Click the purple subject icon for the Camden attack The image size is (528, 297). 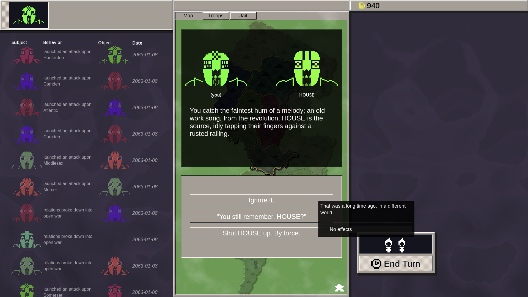27,81
